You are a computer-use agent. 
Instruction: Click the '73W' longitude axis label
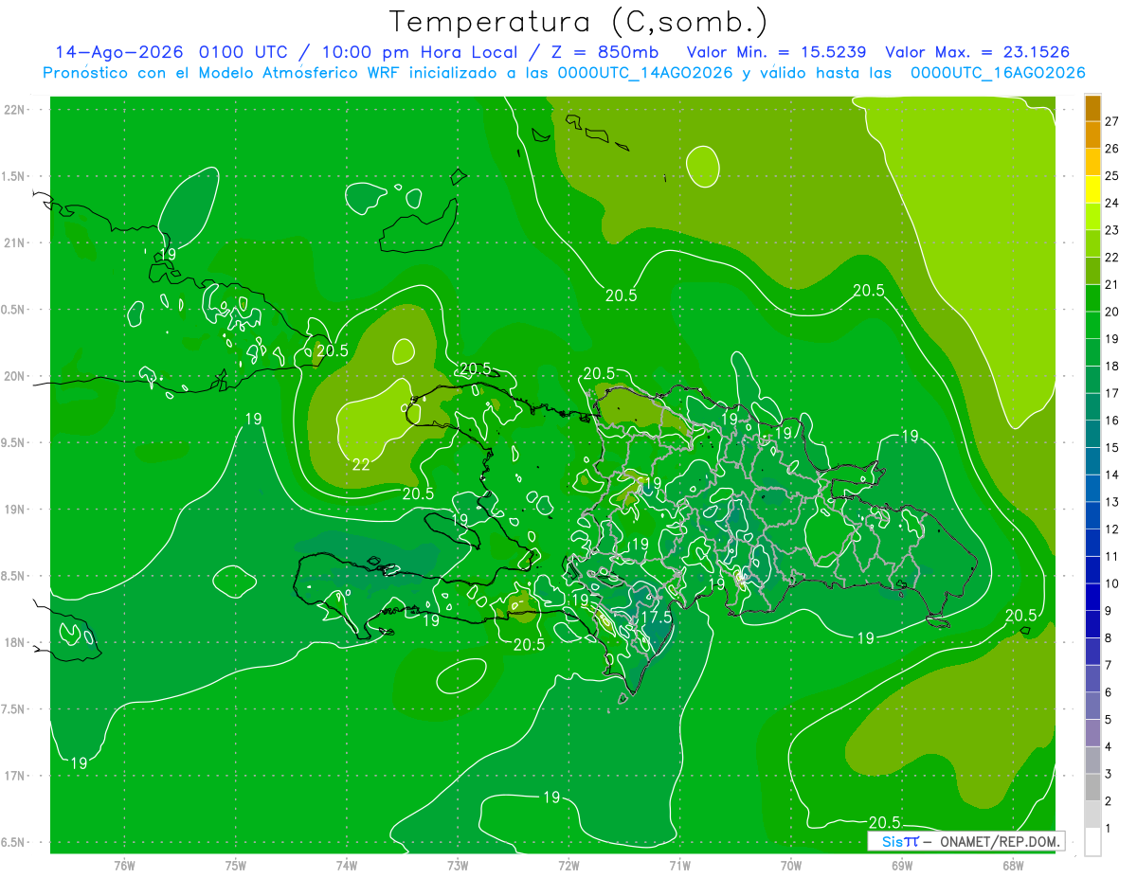point(458,866)
